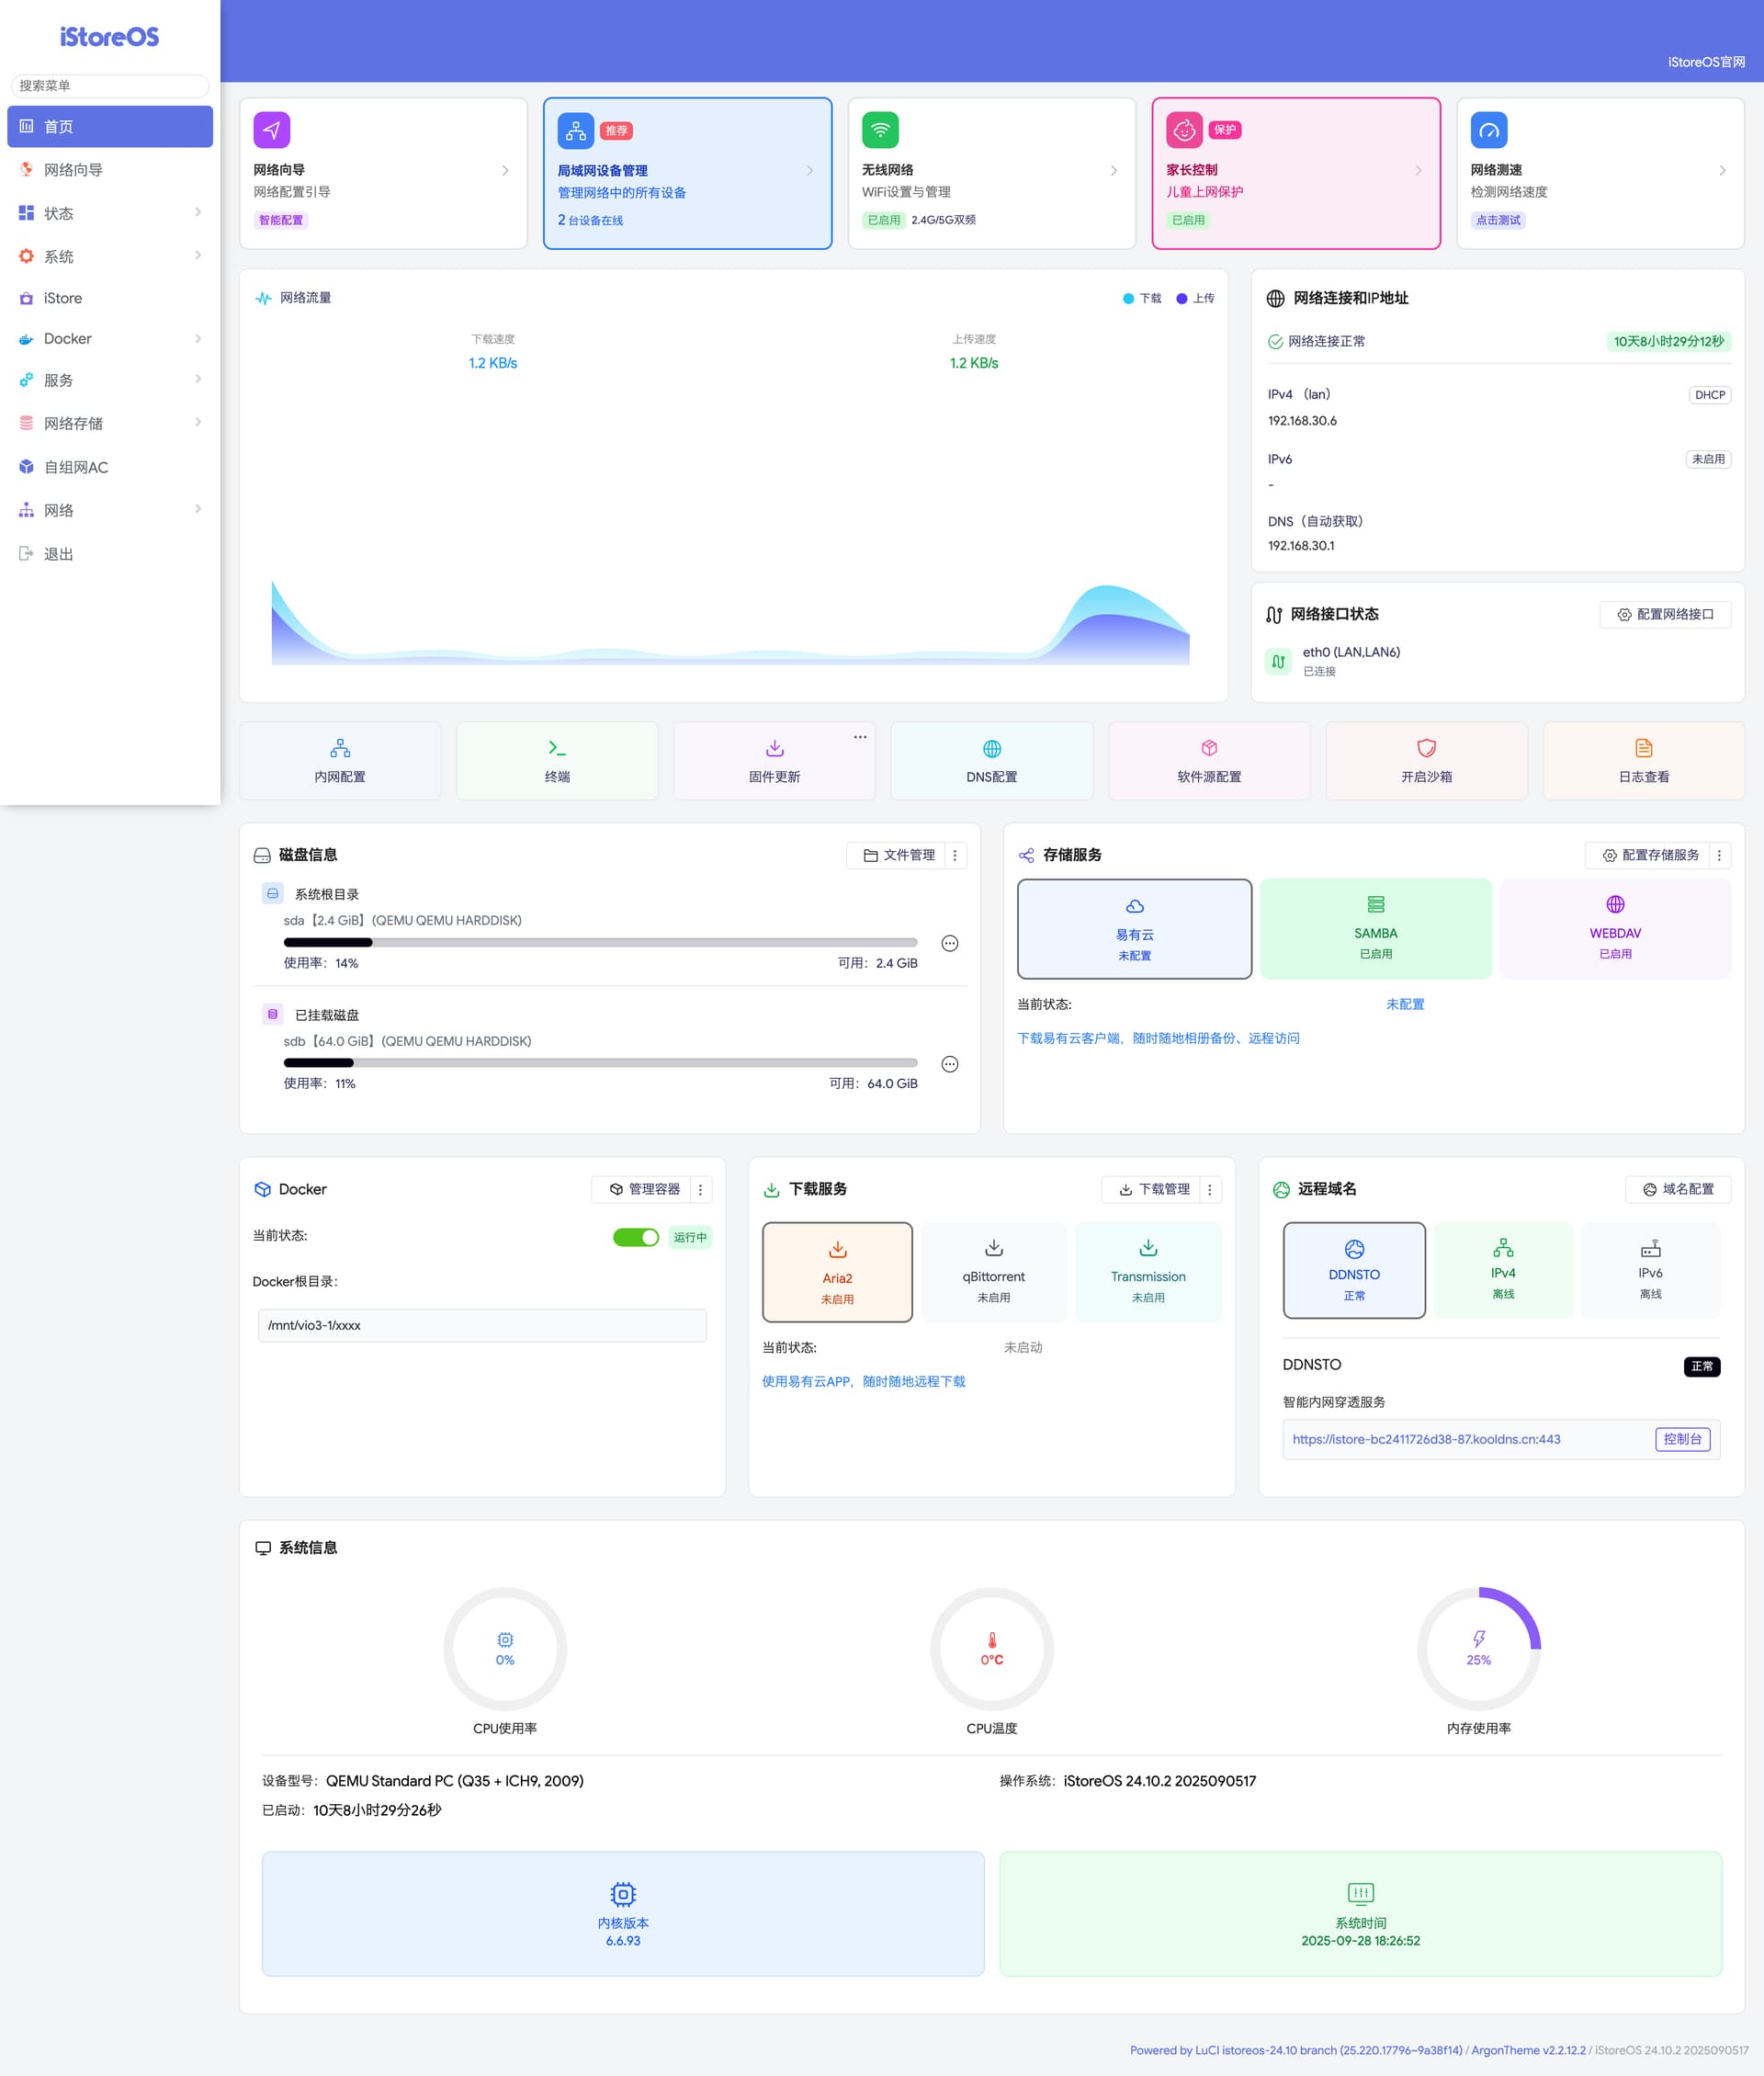Click the 控制台 button for DDNSTO
Viewport: 1764px width, 2076px height.
[x=1682, y=1439]
